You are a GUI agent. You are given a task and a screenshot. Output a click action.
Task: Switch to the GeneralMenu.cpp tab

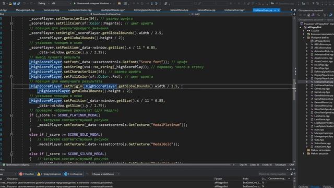[x=206, y=10]
